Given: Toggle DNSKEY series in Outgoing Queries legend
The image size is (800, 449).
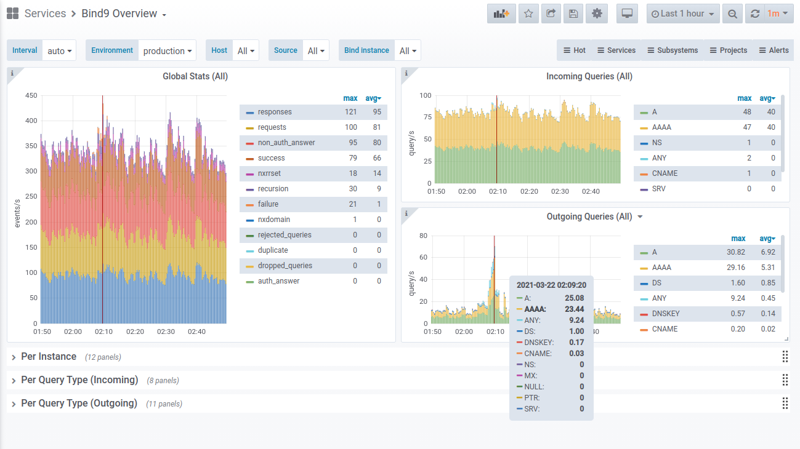Looking at the screenshot, I should [x=666, y=314].
